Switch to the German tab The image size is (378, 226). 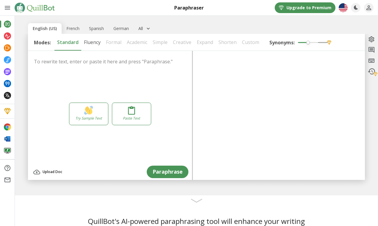click(121, 29)
